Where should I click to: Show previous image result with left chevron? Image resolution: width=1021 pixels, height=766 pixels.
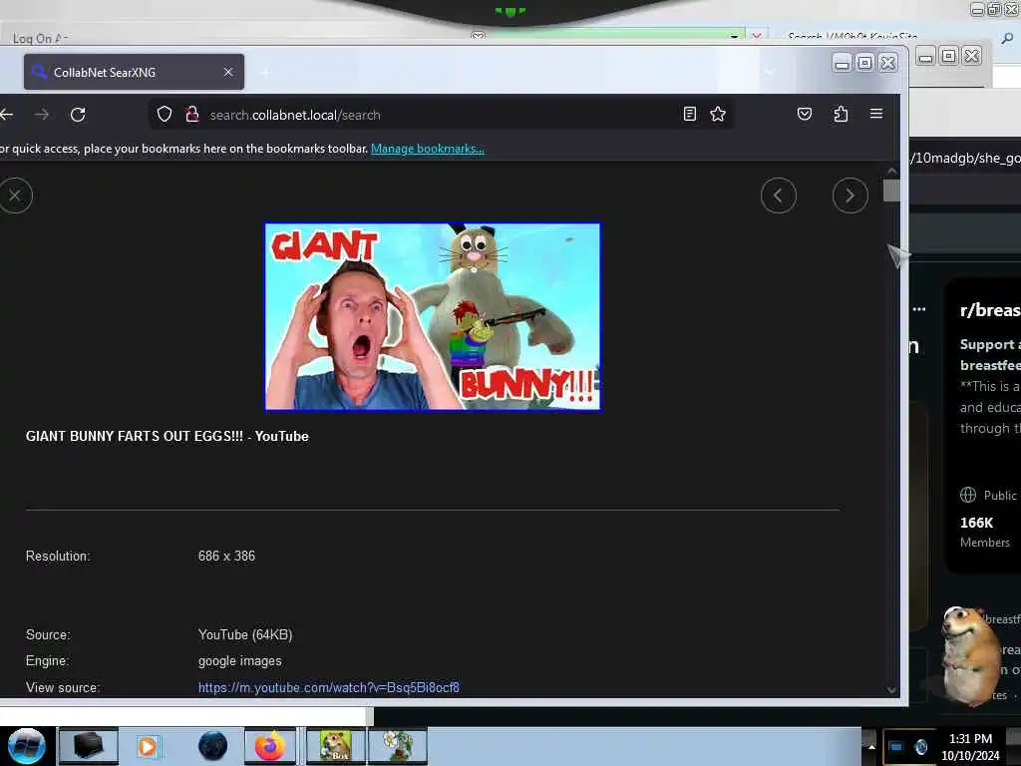[778, 195]
